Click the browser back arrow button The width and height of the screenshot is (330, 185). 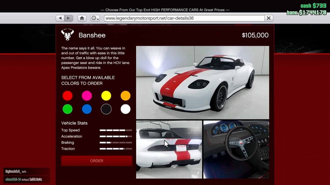60,18
